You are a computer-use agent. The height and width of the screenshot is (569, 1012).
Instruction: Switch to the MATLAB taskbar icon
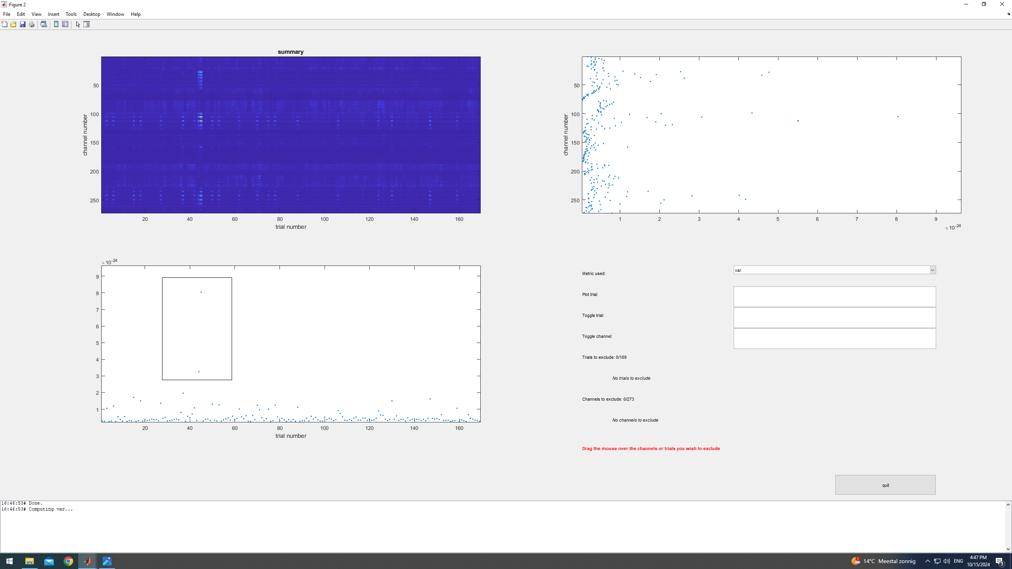87,561
